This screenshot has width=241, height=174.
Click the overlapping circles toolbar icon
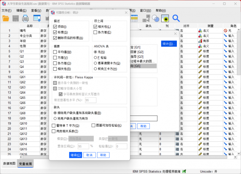pyautogui.click(x=156, y=18)
